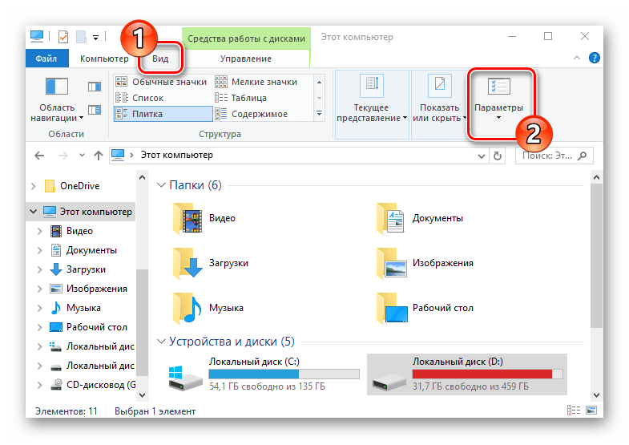
Task: Expand the Документы tree node
Action: point(39,250)
